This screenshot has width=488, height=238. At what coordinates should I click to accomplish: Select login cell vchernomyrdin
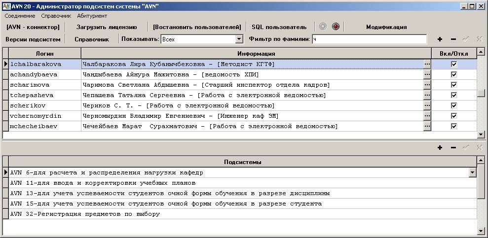click(x=45, y=116)
